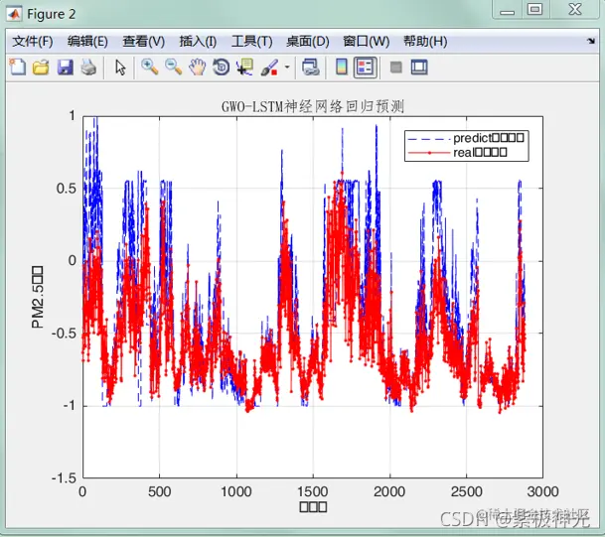The image size is (605, 537).
Task: Click the plot title GWO-LSTM神经网络回归预测
Action: pyautogui.click(x=313, y=106)
